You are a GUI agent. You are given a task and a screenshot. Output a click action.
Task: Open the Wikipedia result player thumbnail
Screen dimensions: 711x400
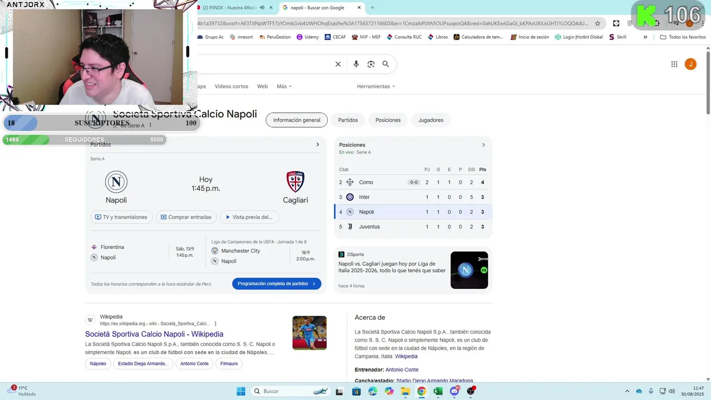309,333
